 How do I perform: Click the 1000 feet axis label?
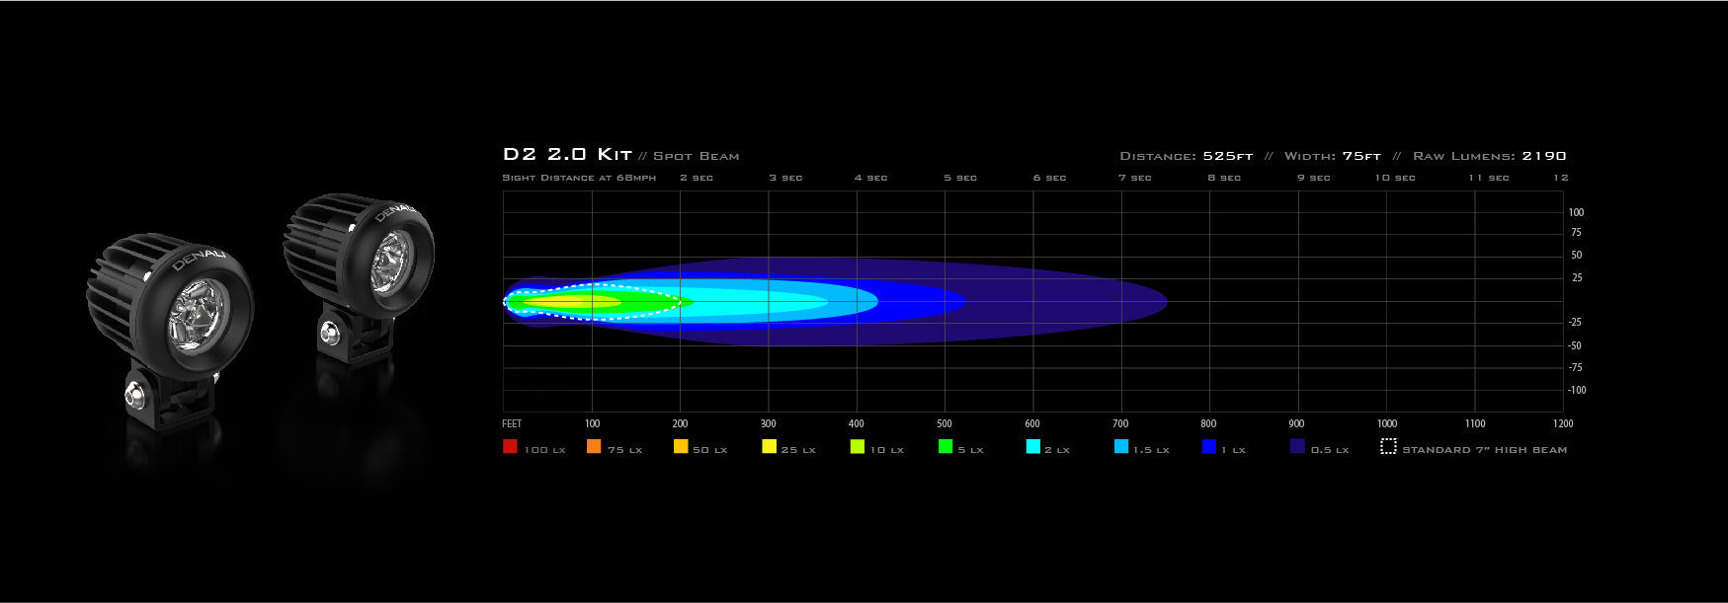point(1387,423)
